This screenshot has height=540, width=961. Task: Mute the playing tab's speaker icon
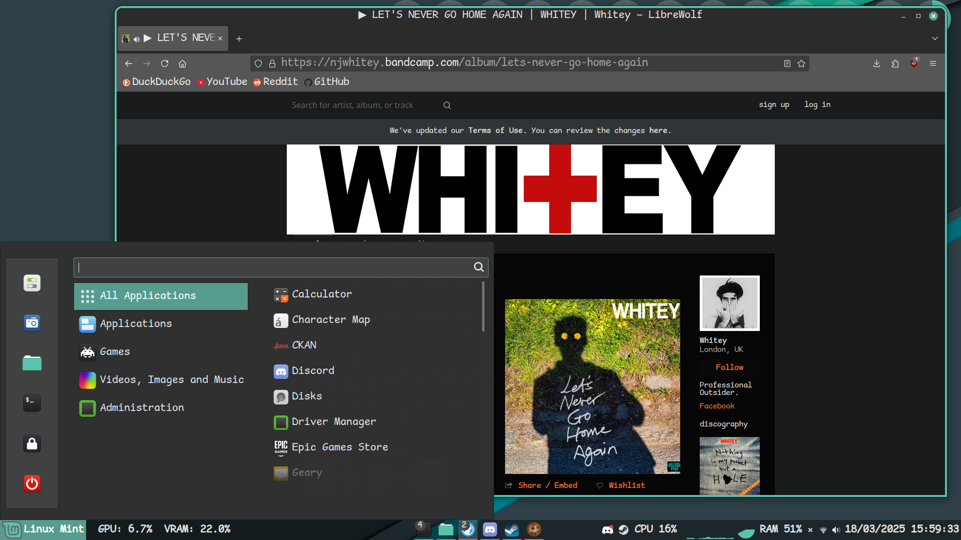(136, 39)
